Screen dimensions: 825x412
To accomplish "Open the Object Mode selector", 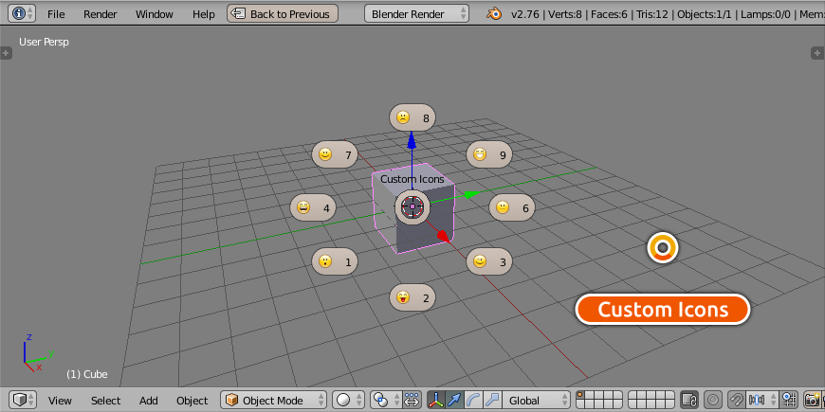I will tap(274, 401).
